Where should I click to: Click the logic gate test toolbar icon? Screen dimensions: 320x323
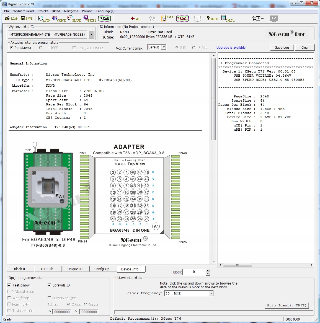pos(258,19)
